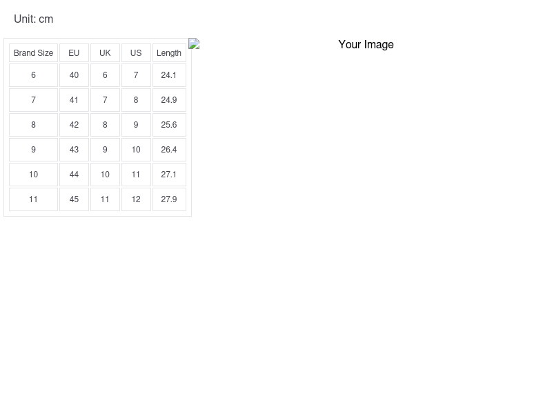This screenshot has width=552, height=414.
Task: Select the 24.1 length cell
Action: point(169,75)
